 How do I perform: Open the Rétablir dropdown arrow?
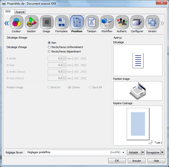[x=143, y=152]
